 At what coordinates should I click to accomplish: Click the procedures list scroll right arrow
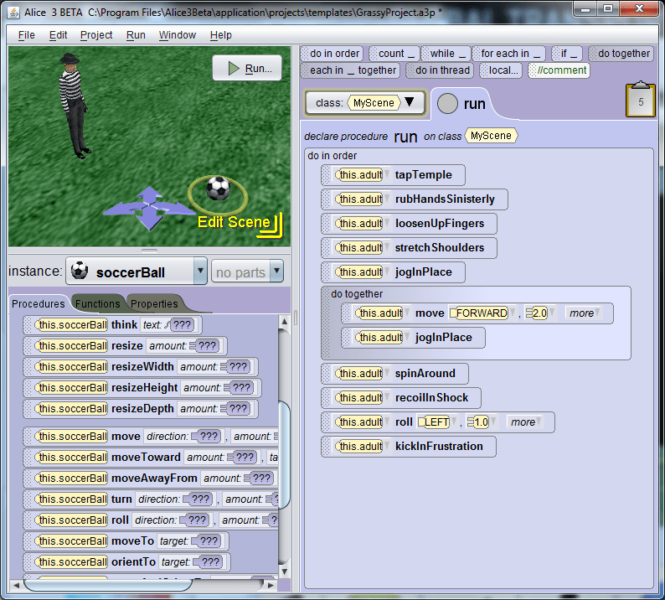pos(271,585)
